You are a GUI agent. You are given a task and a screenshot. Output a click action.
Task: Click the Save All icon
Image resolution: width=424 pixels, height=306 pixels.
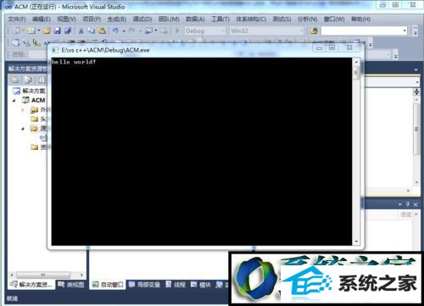pyautogui.click(x=68, y=31)
